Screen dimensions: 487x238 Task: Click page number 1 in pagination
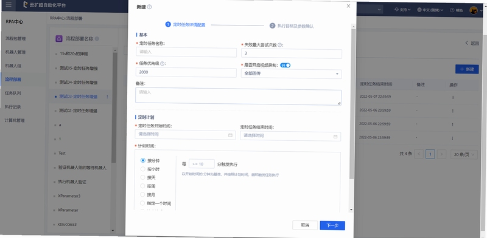tap(430, 154)
